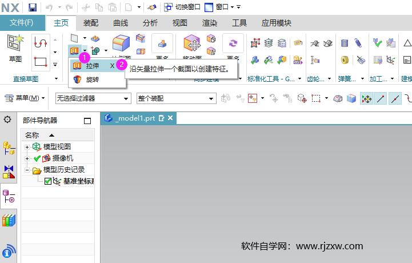Open the 直接草图 group dropdown arrow
Screen dimensions: 412x263
(x=56, y=79)
